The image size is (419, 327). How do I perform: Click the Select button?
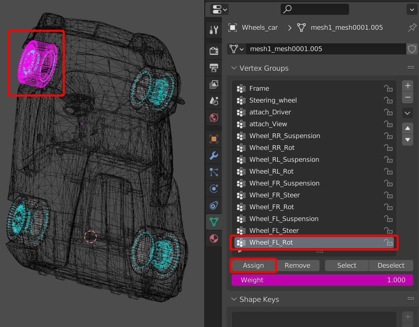347,265
